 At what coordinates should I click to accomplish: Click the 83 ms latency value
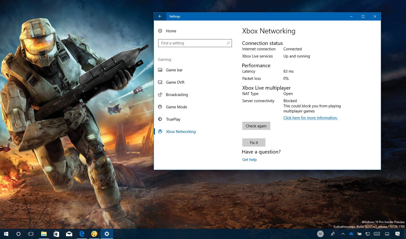click(x=288, y=71)
